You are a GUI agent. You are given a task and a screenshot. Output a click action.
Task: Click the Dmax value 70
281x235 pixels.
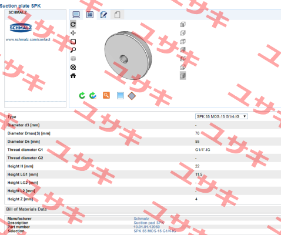pos(197,133)
